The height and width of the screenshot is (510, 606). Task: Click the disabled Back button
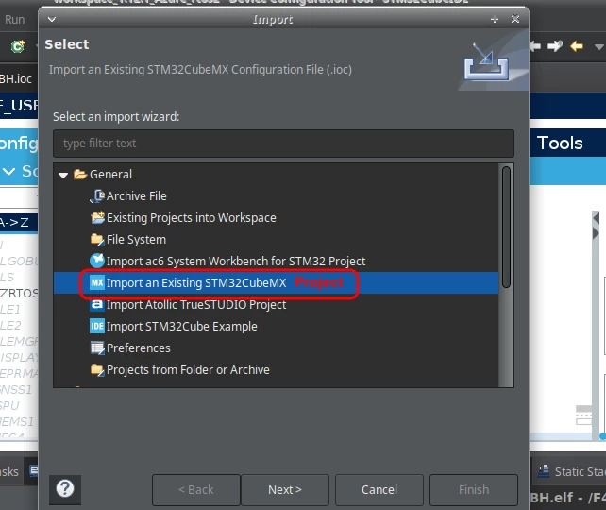[x=196, y=490]
